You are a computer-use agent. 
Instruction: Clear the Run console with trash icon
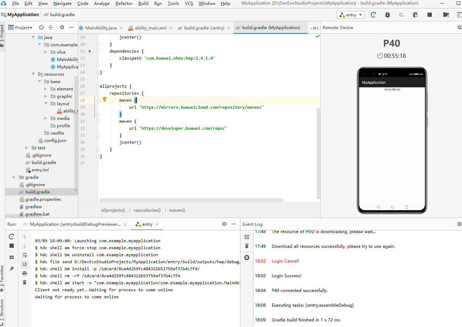tap(25, 282)
